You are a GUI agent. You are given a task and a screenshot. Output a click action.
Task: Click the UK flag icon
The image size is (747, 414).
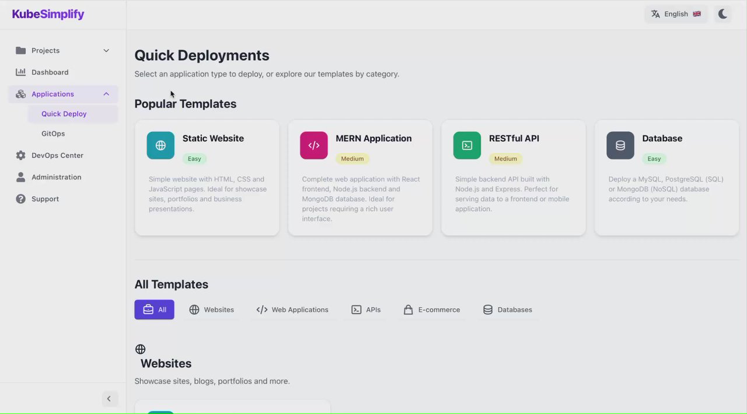697,14
